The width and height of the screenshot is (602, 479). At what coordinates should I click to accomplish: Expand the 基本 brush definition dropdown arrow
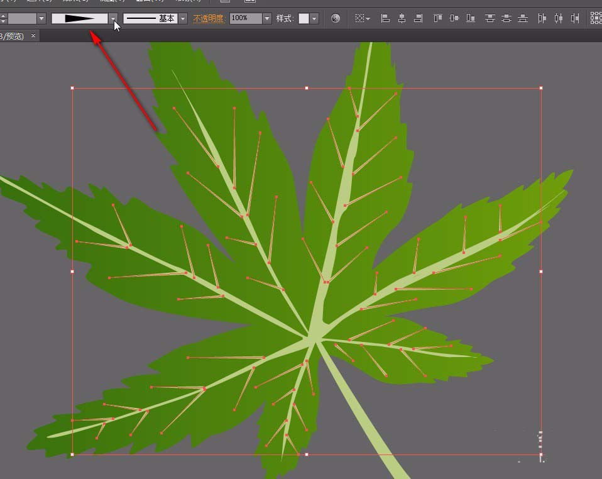pyautogui.click(x=183, y=18)
